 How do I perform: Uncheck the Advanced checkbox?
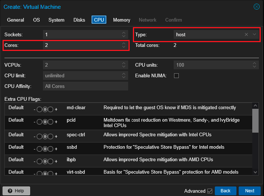tap(210, 191)
